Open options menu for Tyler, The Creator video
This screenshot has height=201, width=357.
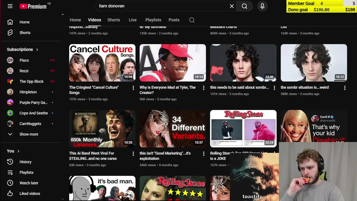point(204,88)
